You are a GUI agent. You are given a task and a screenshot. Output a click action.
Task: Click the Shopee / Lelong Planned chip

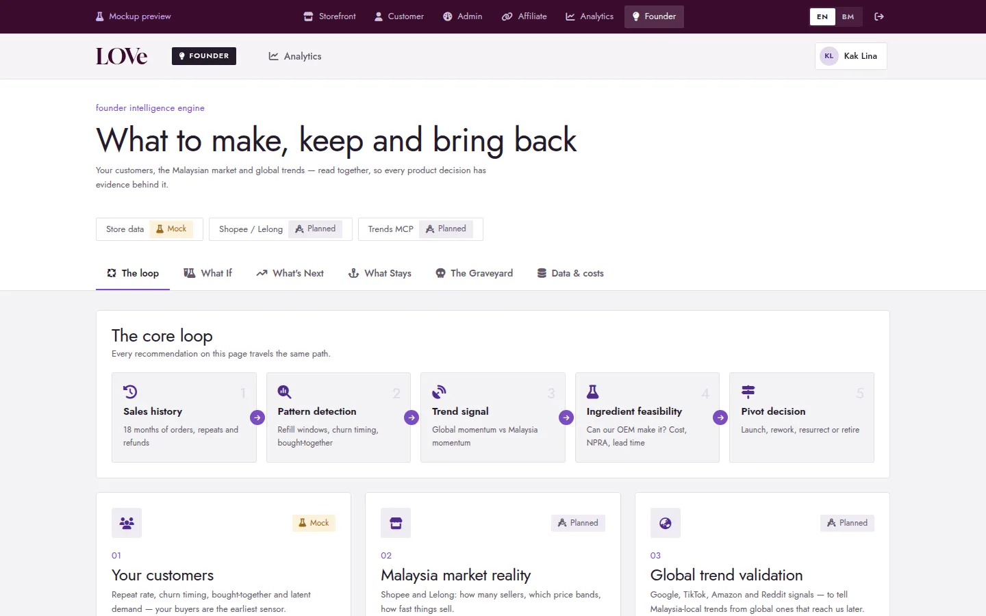pyautogui.click(x=281, y=229)
